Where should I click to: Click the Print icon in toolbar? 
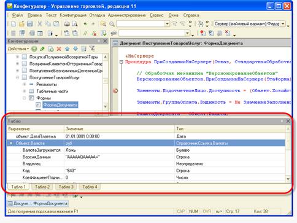tap(67, 24)
